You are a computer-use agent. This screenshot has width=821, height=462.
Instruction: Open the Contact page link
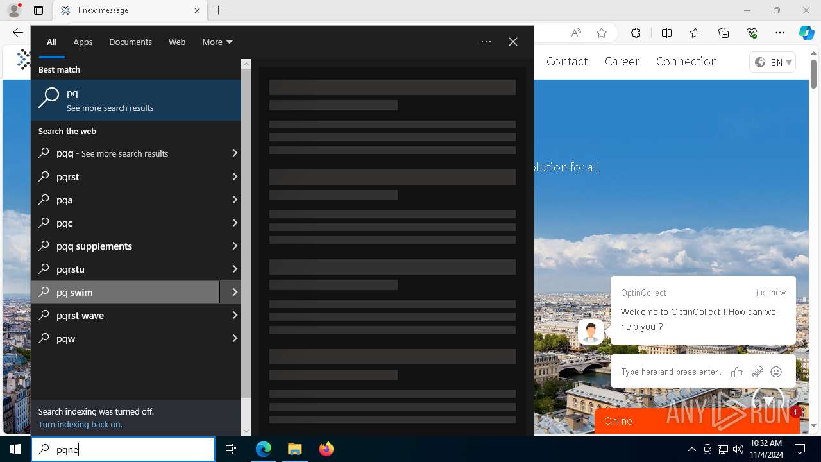pyautogui.click(x=567, y=62)
